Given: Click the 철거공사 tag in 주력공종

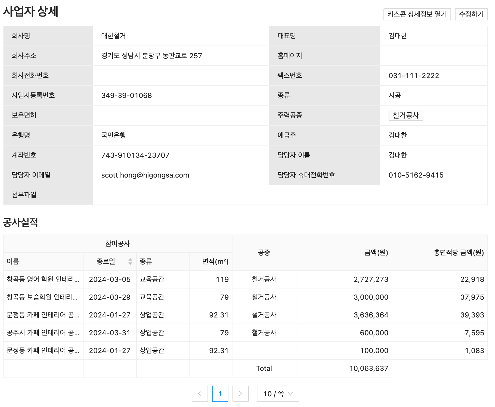Looking at the screenshot, I should 406,115.
